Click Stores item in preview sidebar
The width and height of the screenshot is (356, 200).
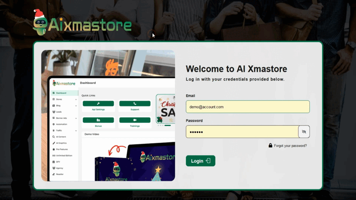[59, 99]
